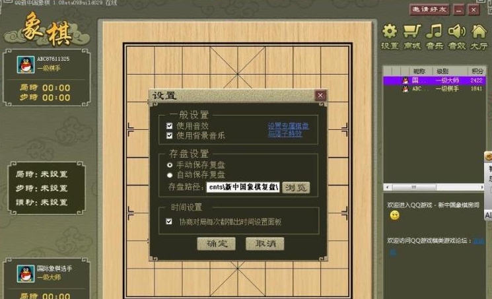The image size is (492, 299).
Task: Toggle the 使用背景音乐 checkbox
Action: 170,135
